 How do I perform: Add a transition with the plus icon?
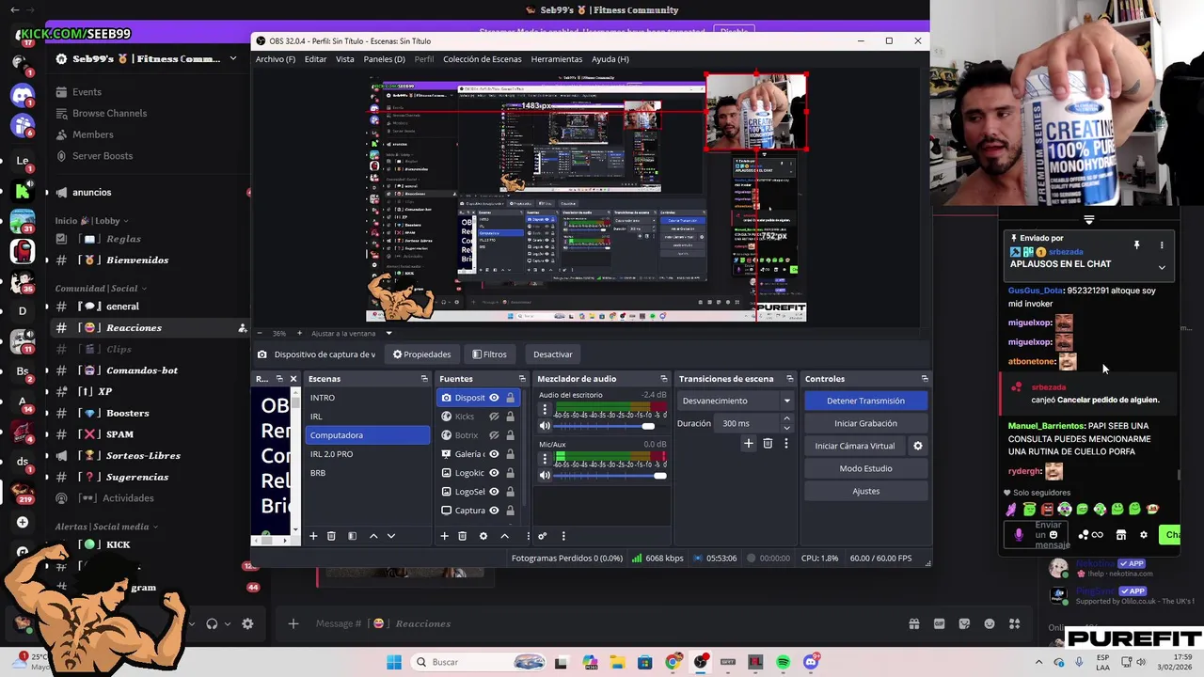point(749,444)
